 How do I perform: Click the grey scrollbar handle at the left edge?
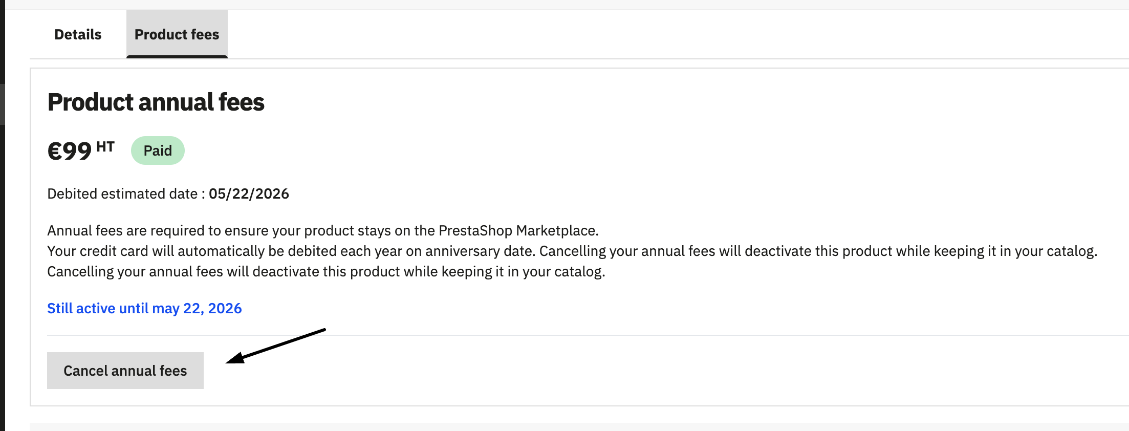pyautogui.click(x=2, y=104)
